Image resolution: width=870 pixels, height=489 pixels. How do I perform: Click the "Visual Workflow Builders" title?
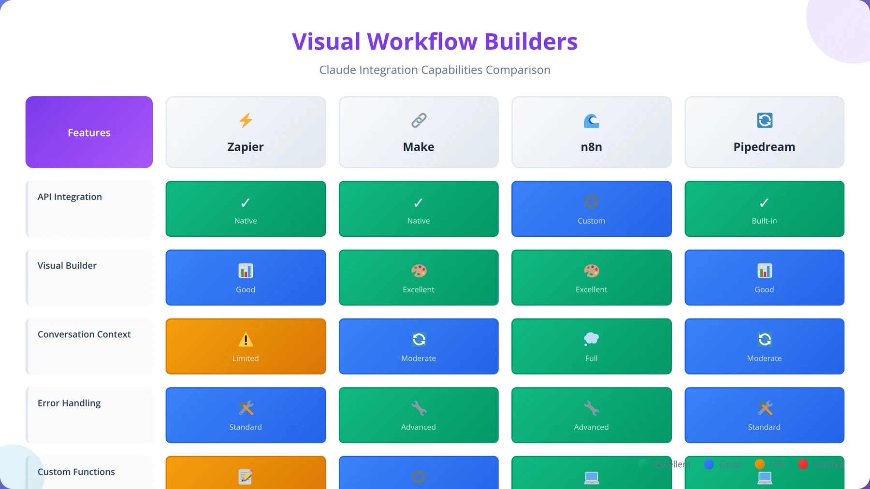coord(435,42)
